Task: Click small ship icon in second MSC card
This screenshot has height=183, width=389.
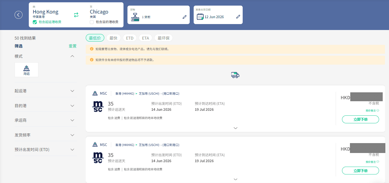Action: pyautogui.click(x=95, y=145)
